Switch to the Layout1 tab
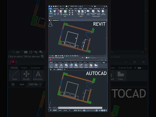This screenshot has width=156, height=117. click(x=60, y=110)
